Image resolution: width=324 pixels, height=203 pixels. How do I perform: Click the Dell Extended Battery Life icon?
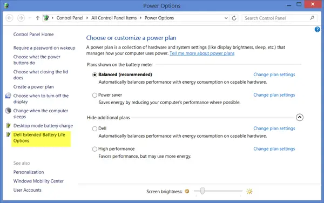8,134
